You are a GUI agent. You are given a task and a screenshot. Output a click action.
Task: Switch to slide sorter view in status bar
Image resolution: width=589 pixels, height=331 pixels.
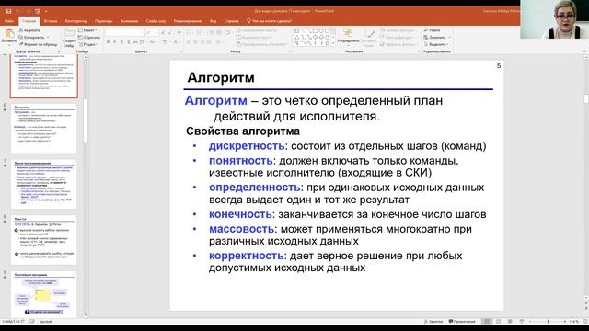(498, 322)
